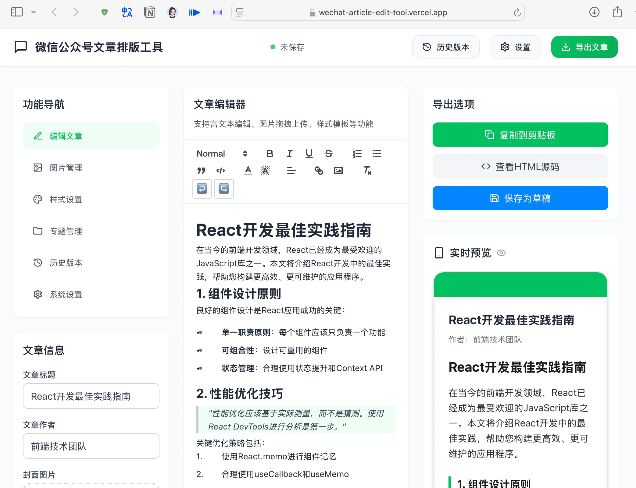Insert an image into the article
The height and width of the screenshot is (488, 636).
(x=338, y=171)
